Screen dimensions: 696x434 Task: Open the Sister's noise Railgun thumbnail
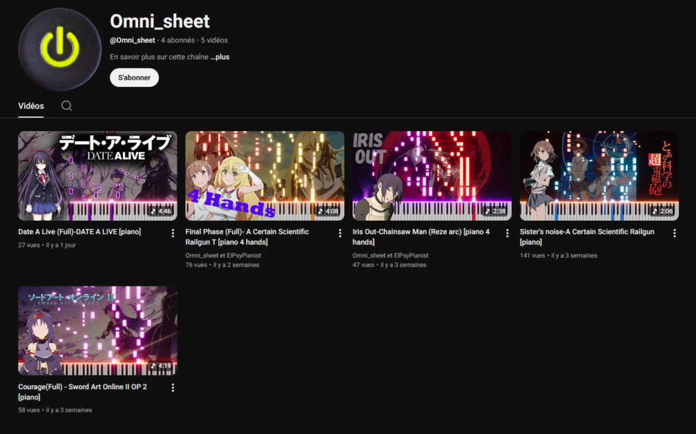(x=599, y=176)
